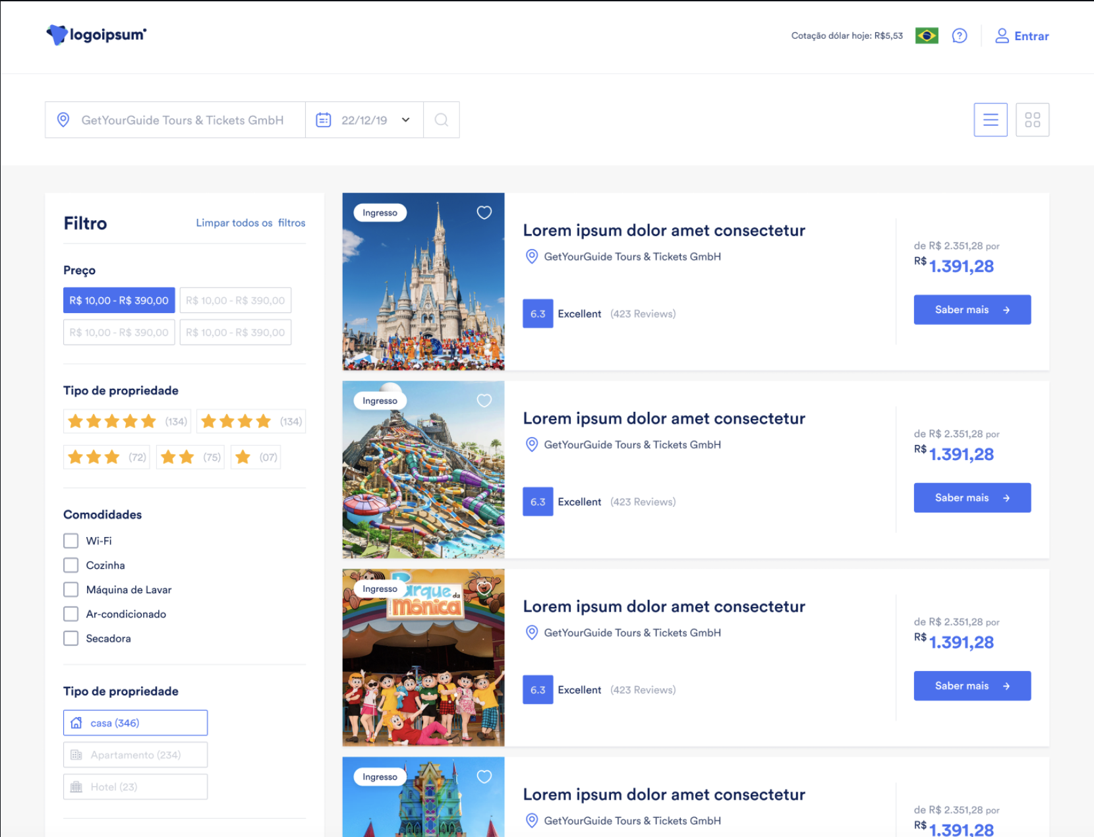This screenshot has width=1094, height=837.
Task: Select the highlighted R$ 10,00 - R$ 390,00 price
Action: (x=119, y=301)
